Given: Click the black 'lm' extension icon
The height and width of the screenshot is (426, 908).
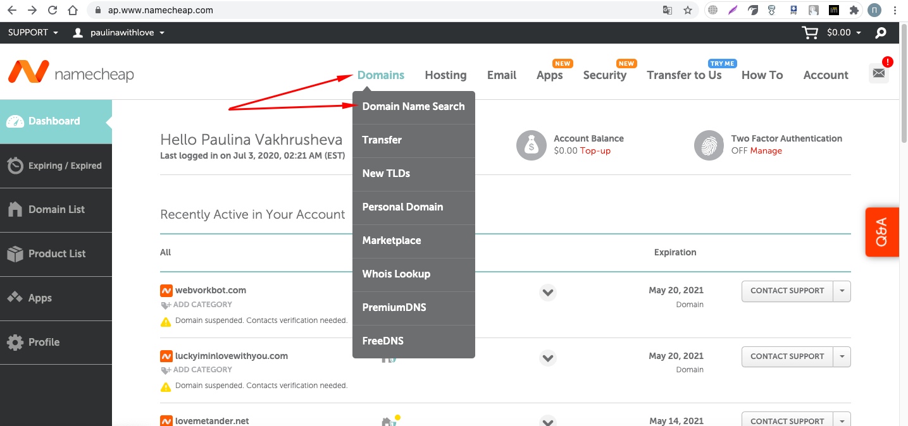Looking at the screenshot, I should coord(834,10).
